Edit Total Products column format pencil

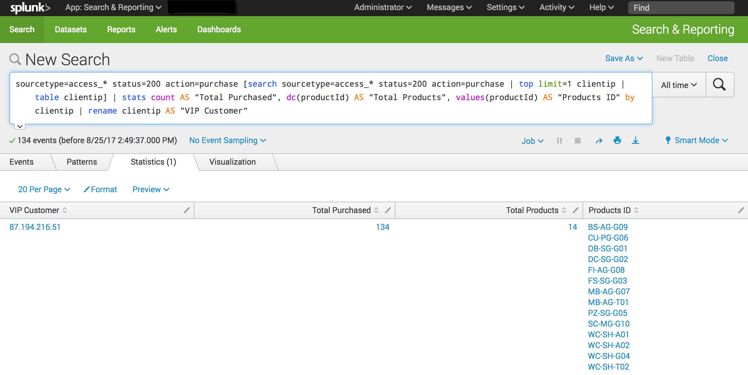[x=575, y=210]
